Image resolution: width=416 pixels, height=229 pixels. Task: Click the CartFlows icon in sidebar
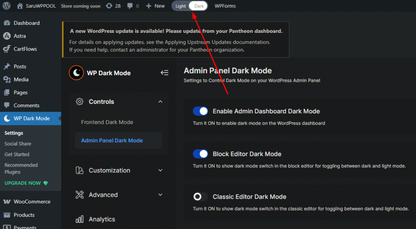click(x=7, y=49)
